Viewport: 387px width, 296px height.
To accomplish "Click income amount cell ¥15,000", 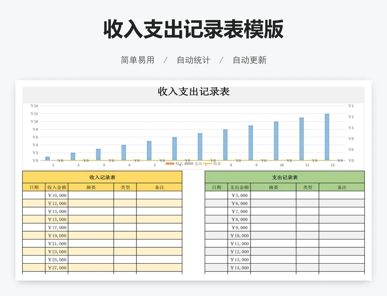I will coord(57,219).
